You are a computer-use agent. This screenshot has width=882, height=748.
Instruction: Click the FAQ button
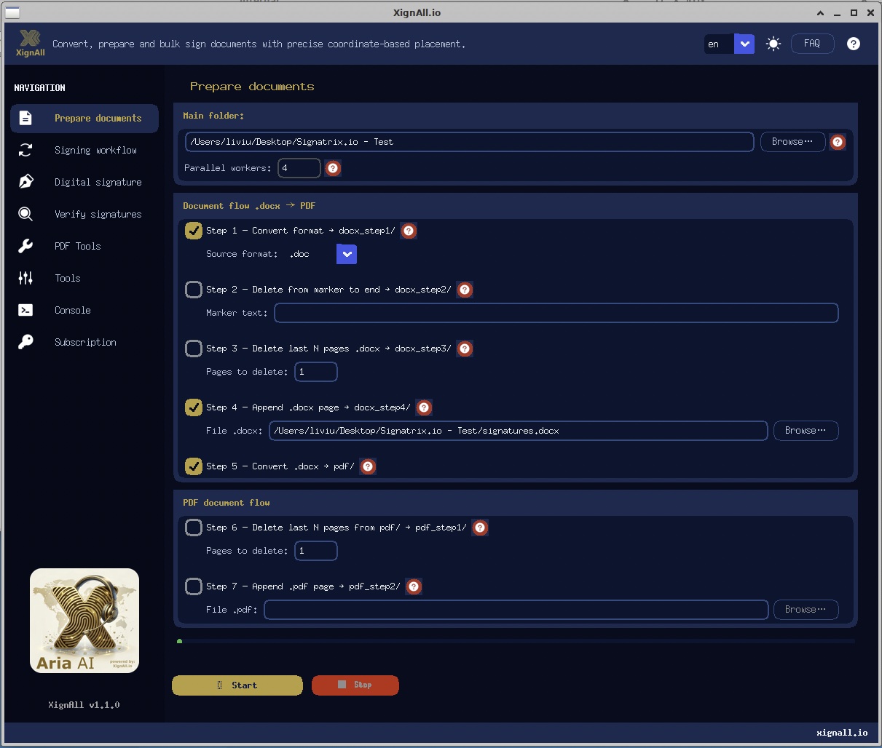812,44
